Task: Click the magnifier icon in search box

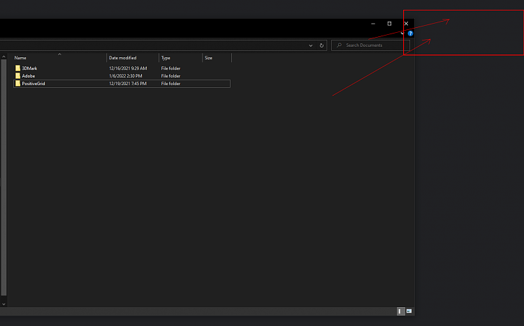Action: tap(340, 45)
